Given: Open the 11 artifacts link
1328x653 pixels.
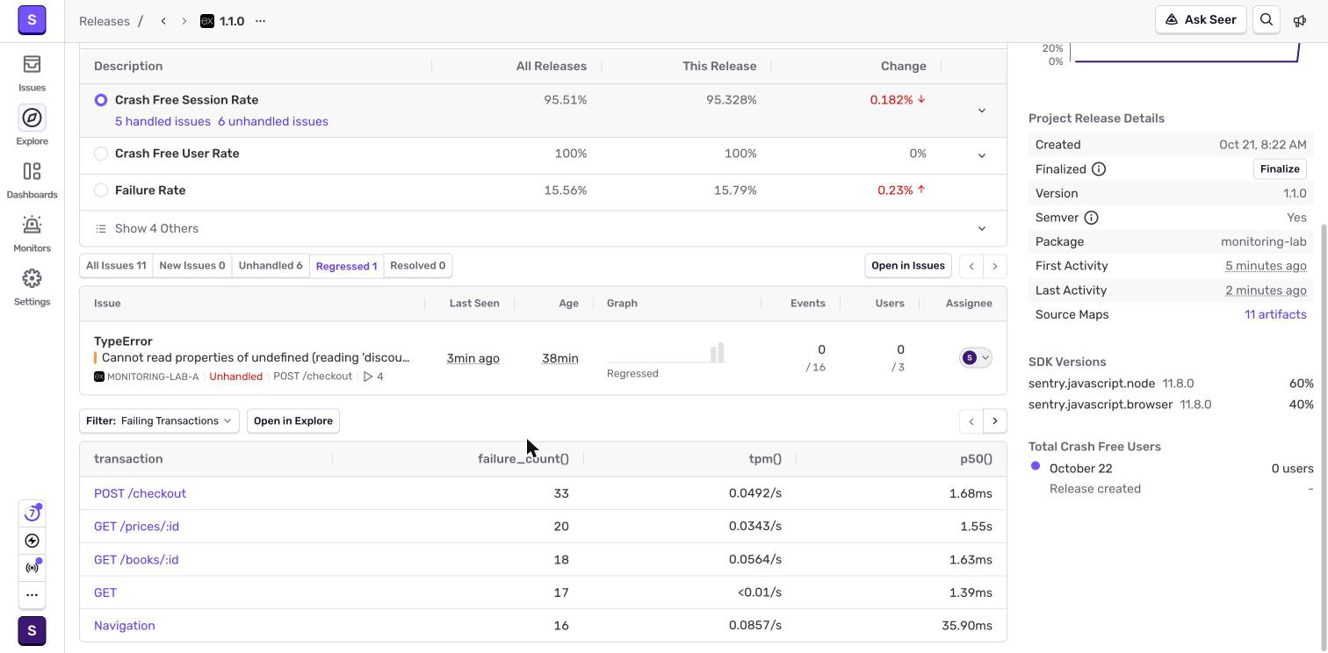Looking at the screenshot, I should [1275, 314].
